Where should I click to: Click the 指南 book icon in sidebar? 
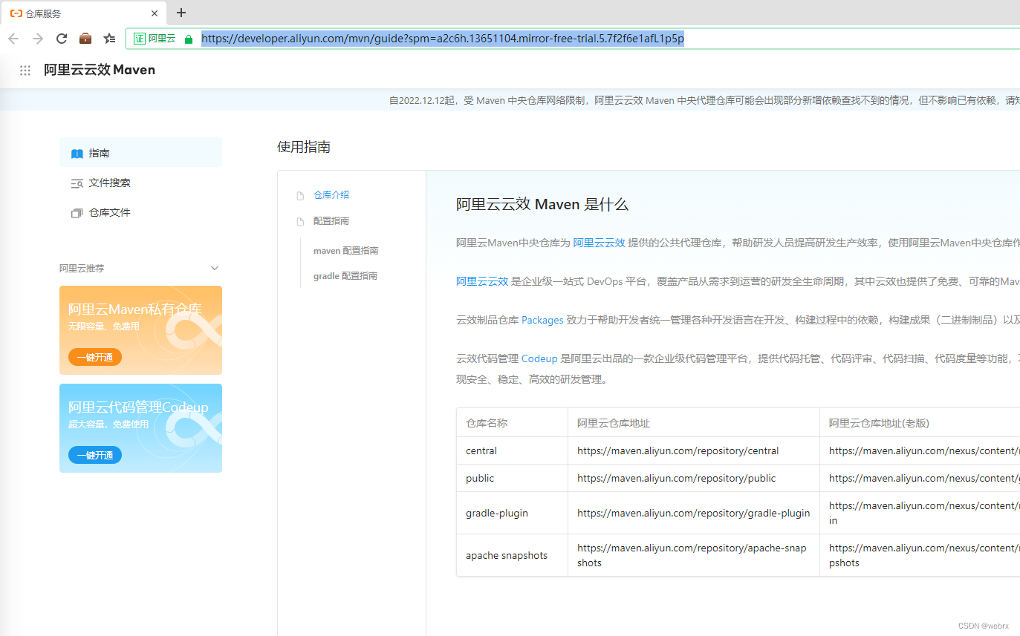click(77, 154)
